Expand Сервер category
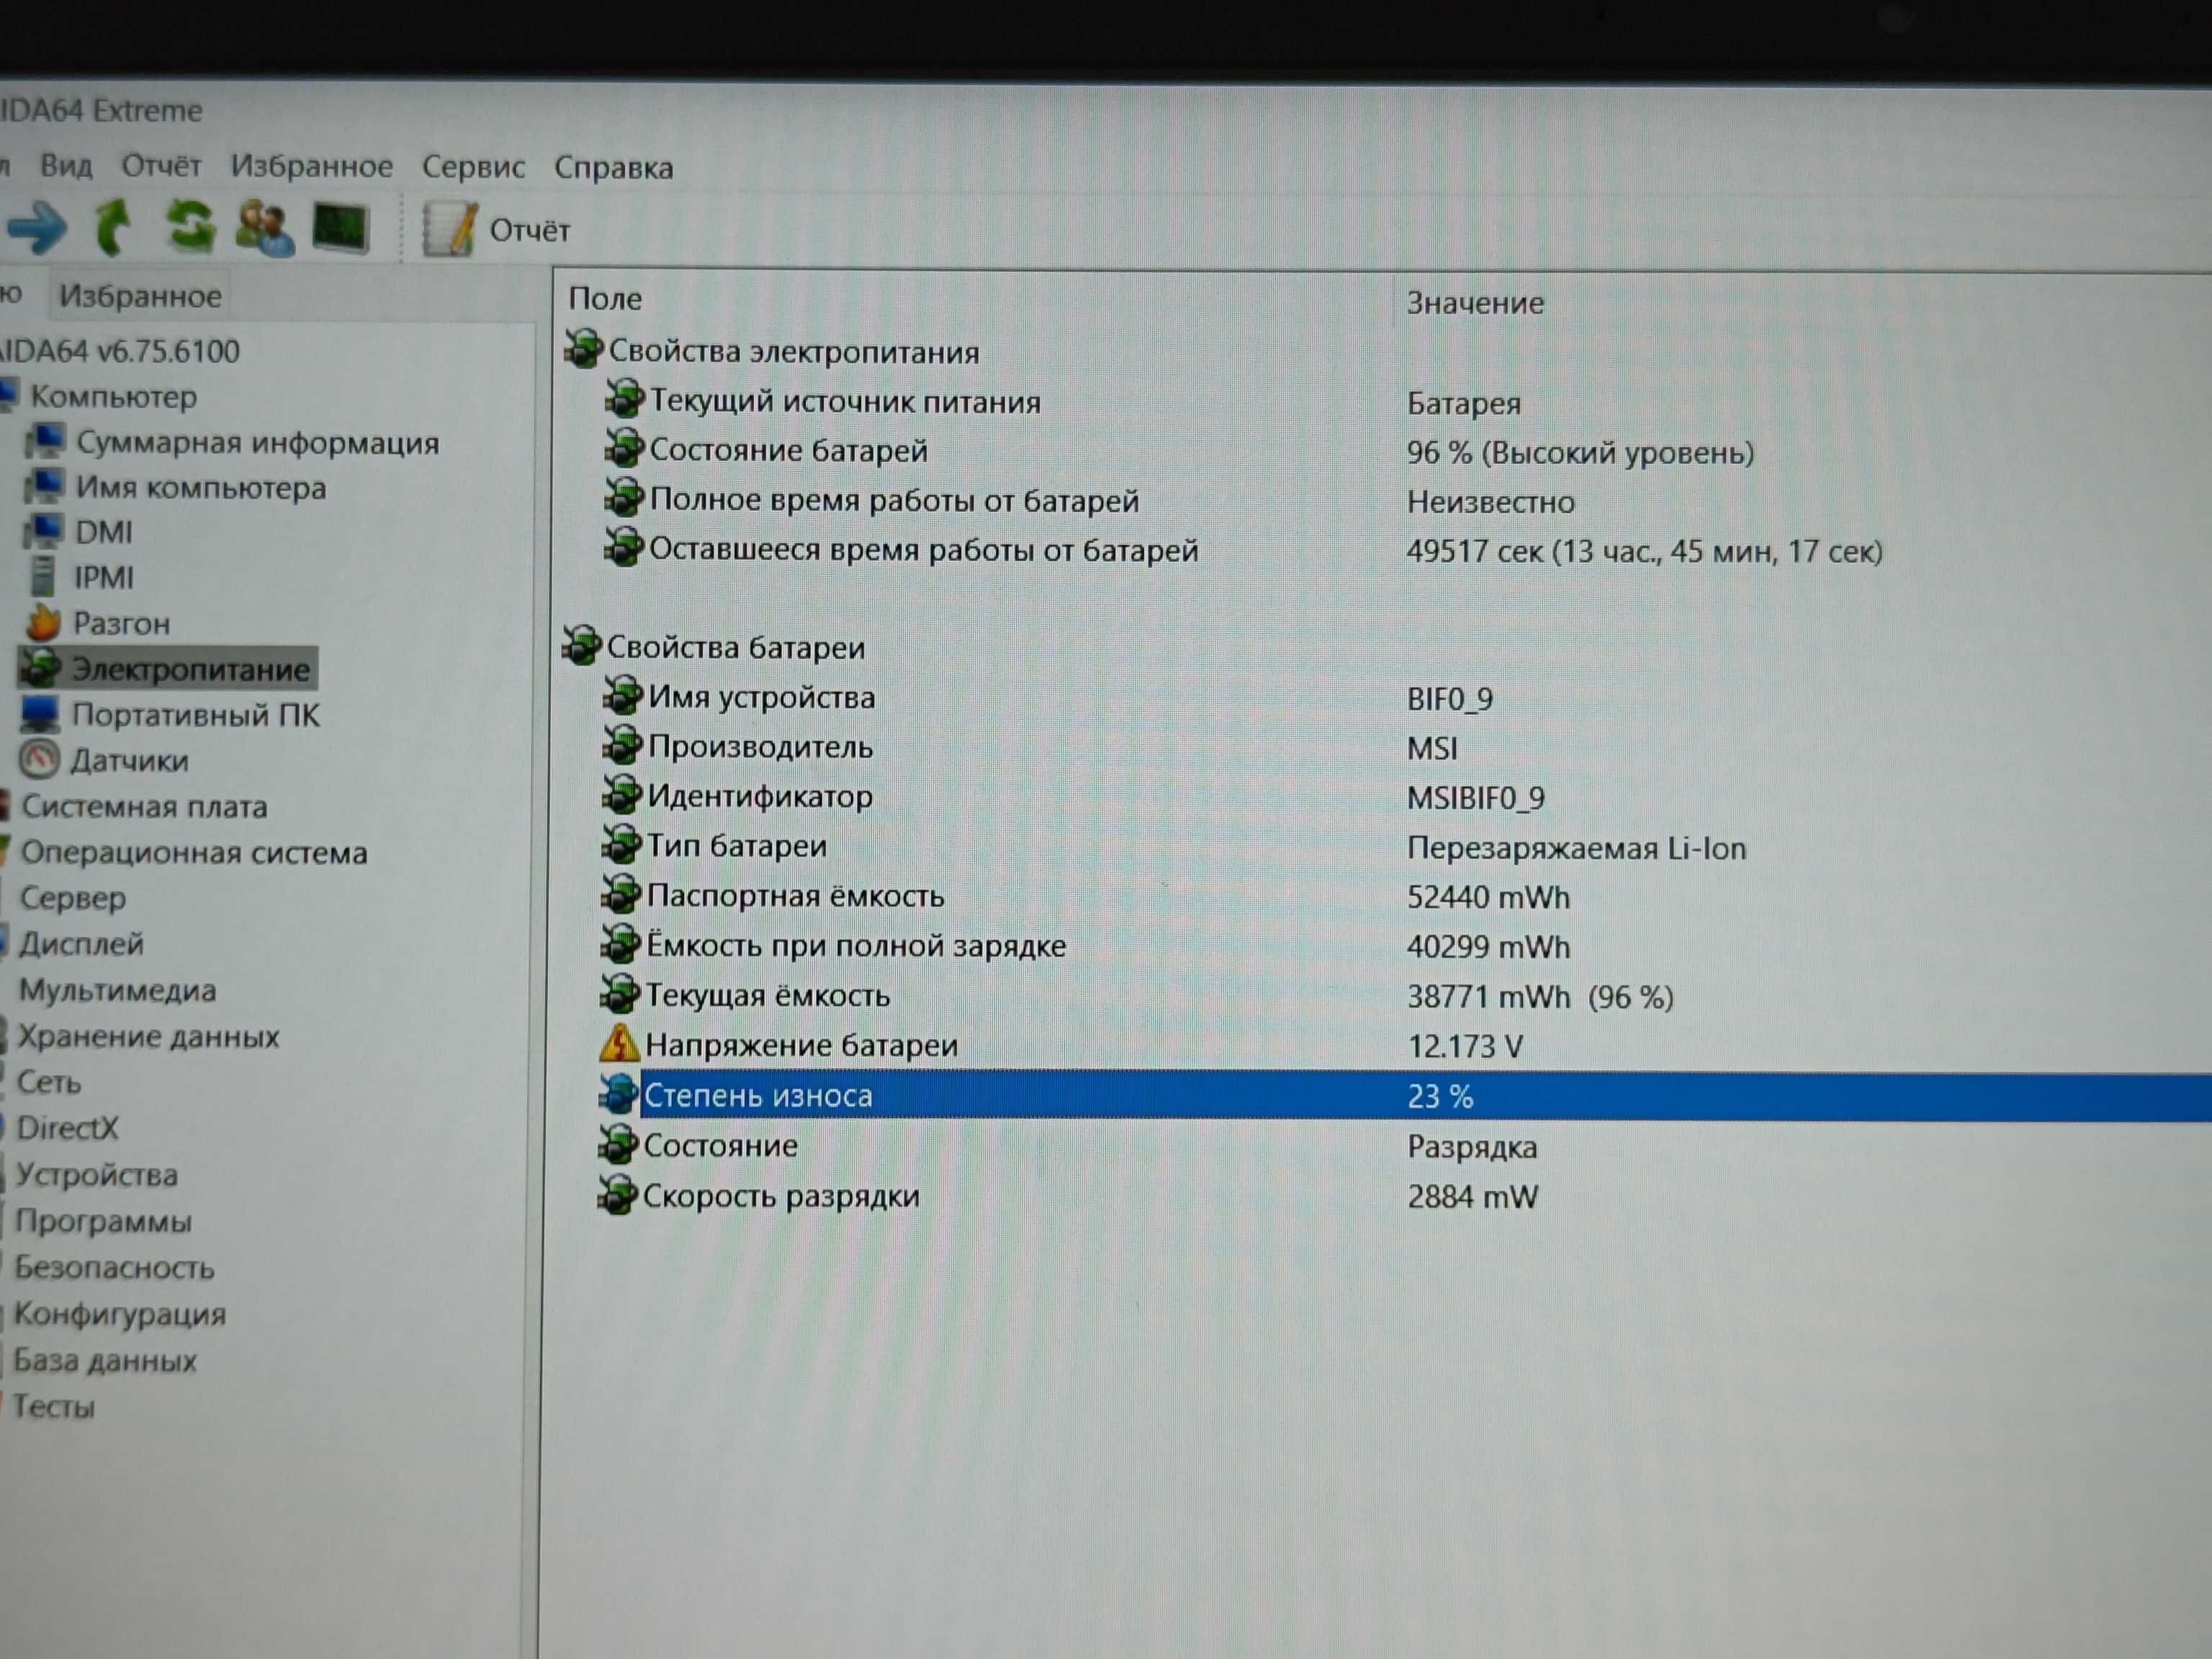Viewport: 2212px width, 1659px height. 73,899
